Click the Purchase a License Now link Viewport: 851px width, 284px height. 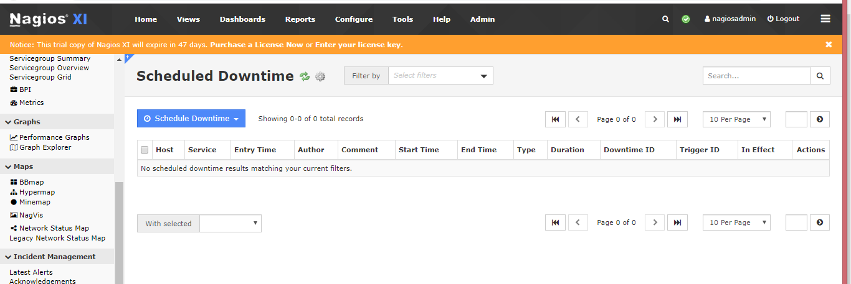[x=257, y=45]
